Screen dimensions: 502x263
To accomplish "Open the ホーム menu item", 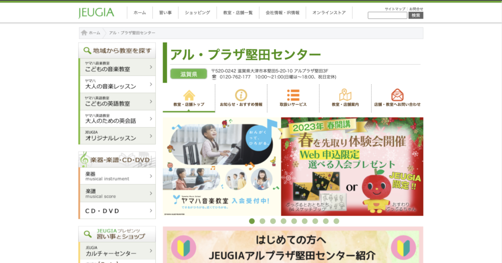I will (x=140, y=13).
